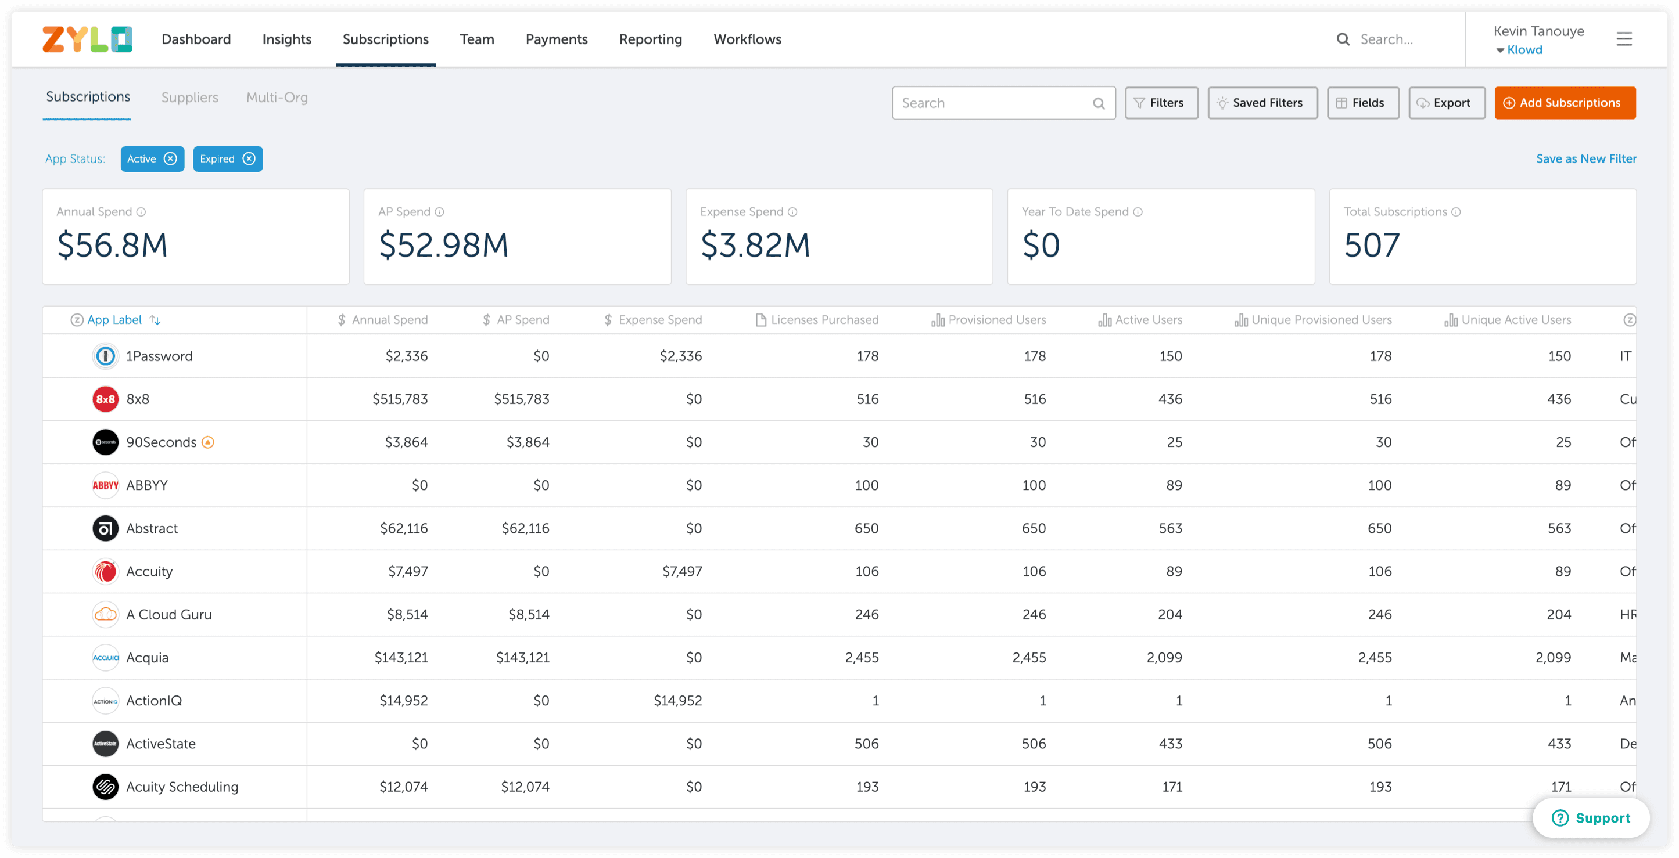This screenshot has width=1679, height=858.
Task: Open the hamburger menu icon
Action: pyautogui.click(x=1624, y=39)
